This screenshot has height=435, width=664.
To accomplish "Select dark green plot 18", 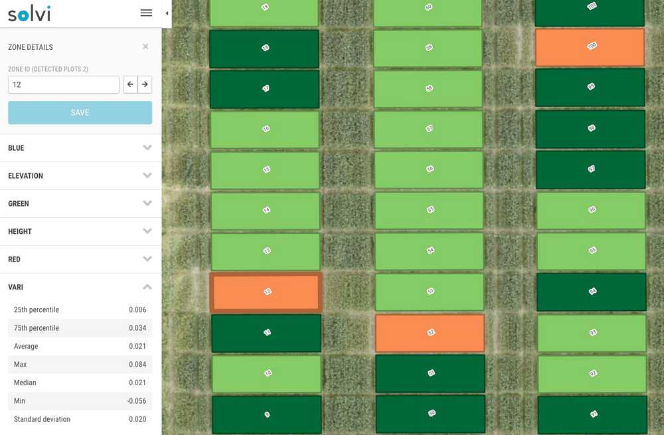I will [x=264, y=48].
